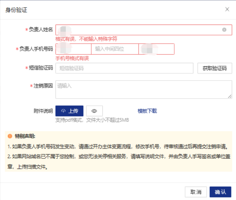The height and width of the screenshot is (200, 236).
Task: Click the 支持pdf格式 file size hint text
Action: coord(92,120)
